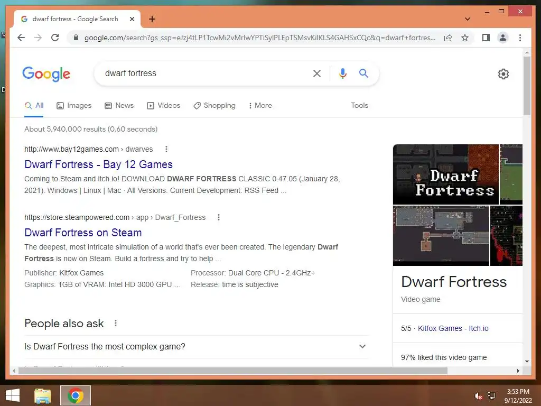The width and height of the screenshot is (541, 406).
Task: Click the muted volume tray icon
Action: click(x=478, y=396)
